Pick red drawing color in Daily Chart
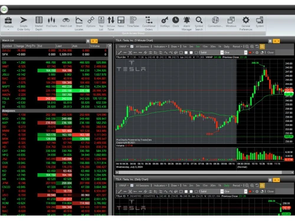295x221 pixels. tap(250, 192)
